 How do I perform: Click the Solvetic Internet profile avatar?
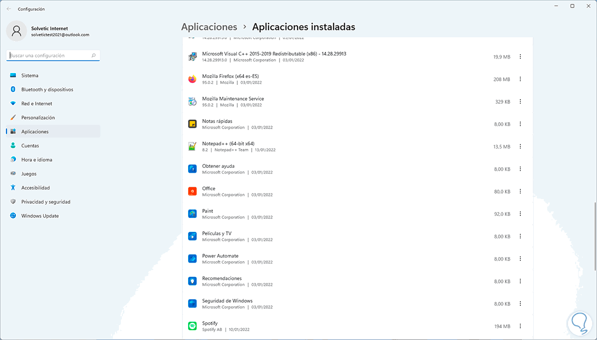click(16, 31)
